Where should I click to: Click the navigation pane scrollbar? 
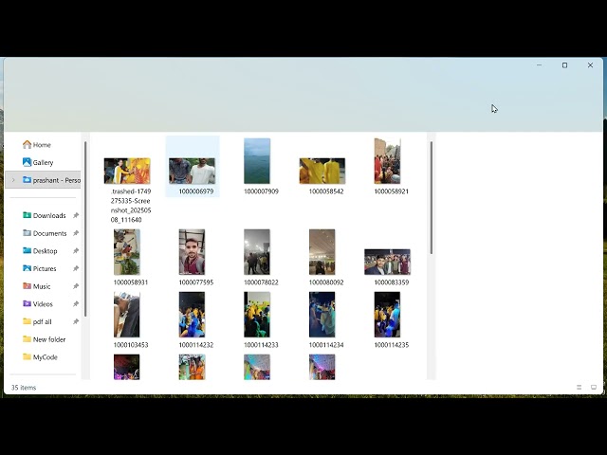pyautogui.click(x=85, y=228)
